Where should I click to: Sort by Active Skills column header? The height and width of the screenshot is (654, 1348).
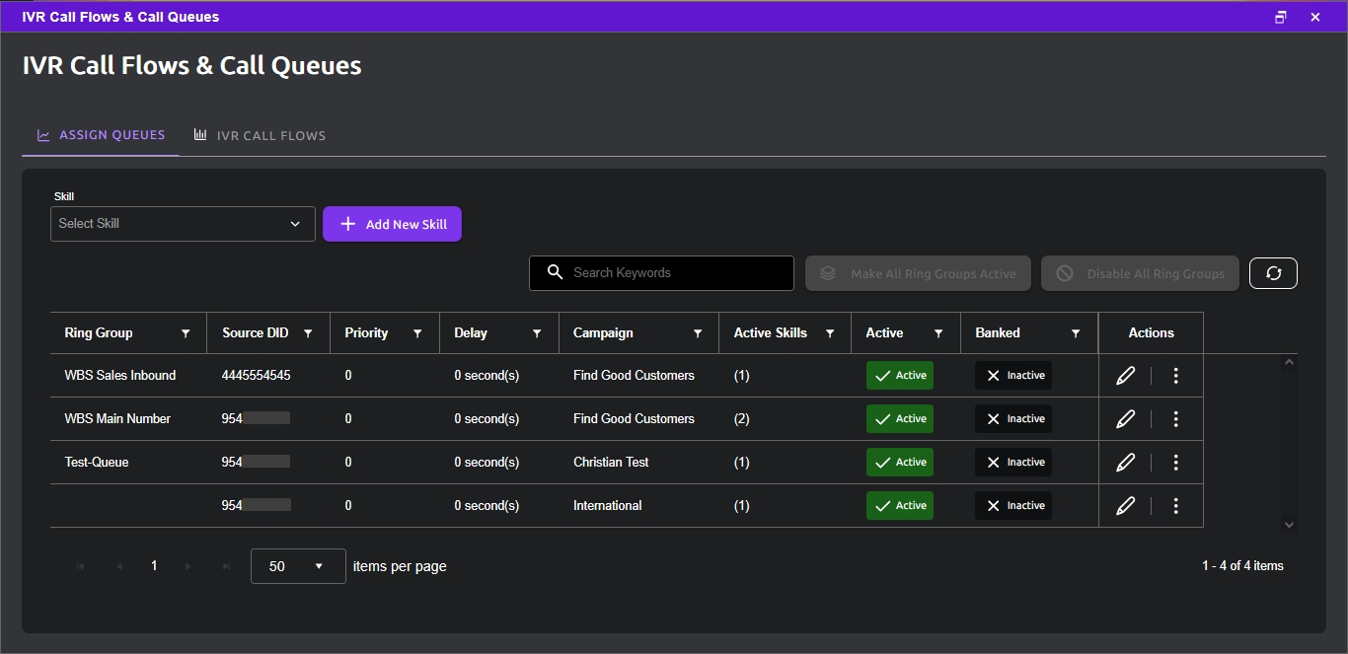771,333
